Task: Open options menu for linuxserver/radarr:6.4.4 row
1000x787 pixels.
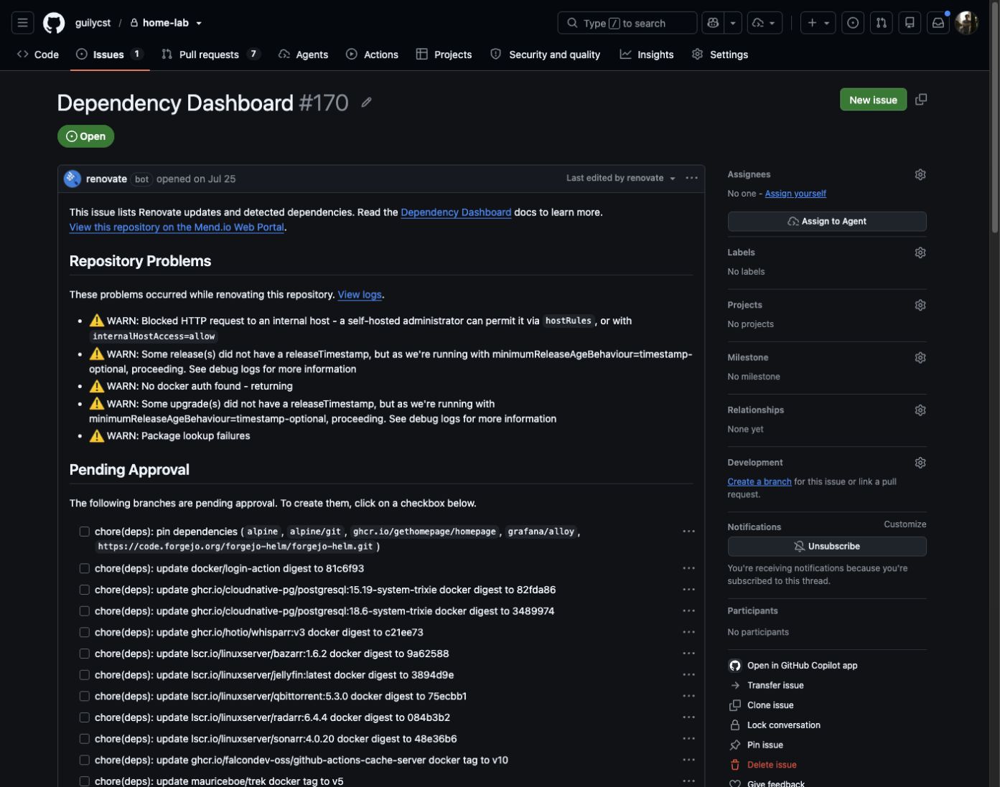Action: click(x=688, y=717)
